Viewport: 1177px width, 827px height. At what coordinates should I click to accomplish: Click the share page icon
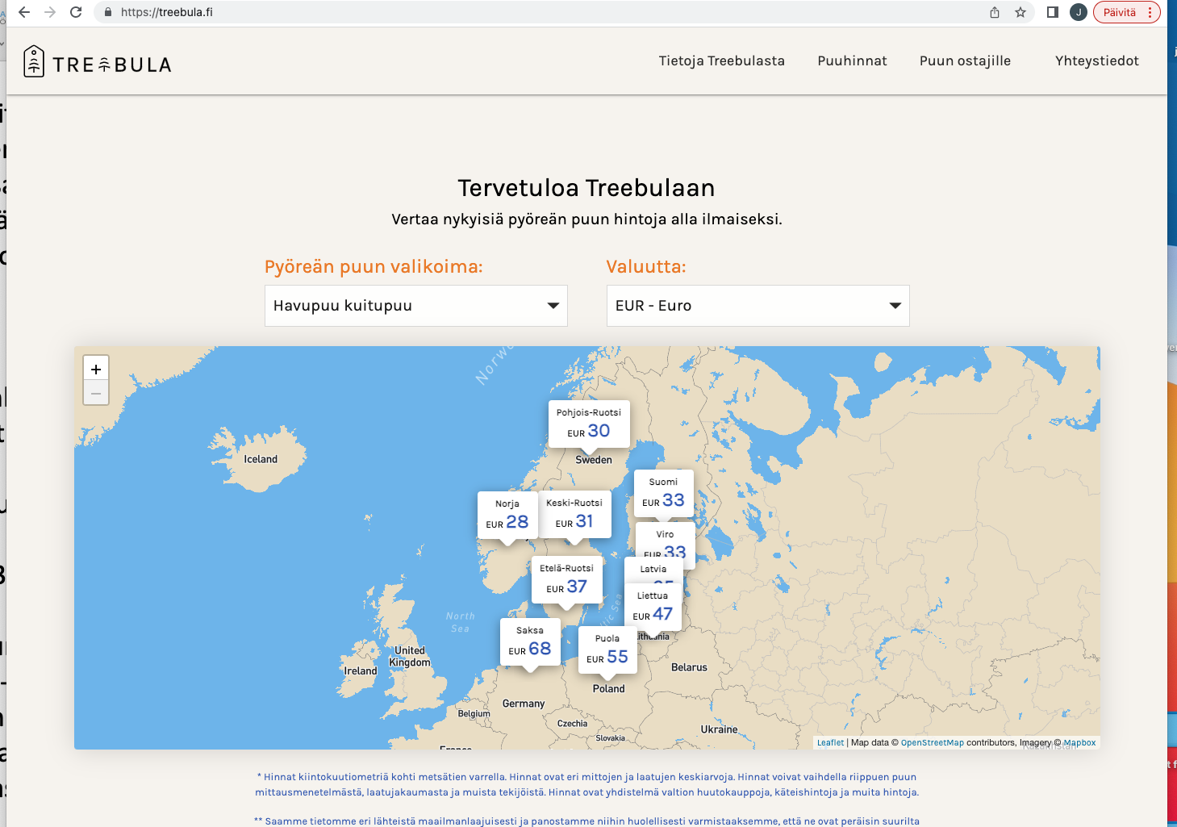(995, 12)
